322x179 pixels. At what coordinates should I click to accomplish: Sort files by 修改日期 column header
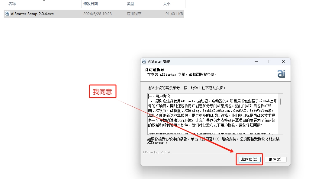coord(91,4)
